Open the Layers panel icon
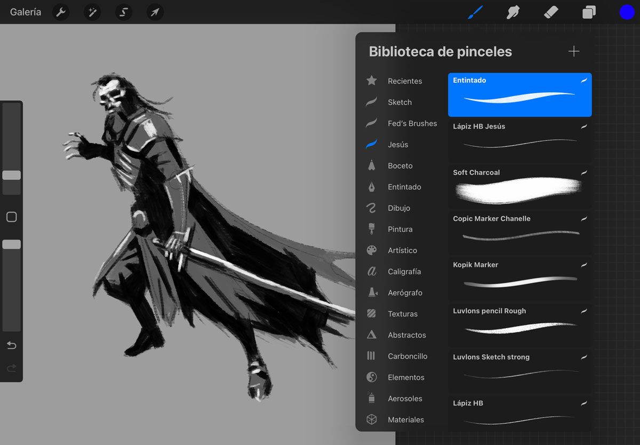This screenshot has width=640, height=445. 589,12
